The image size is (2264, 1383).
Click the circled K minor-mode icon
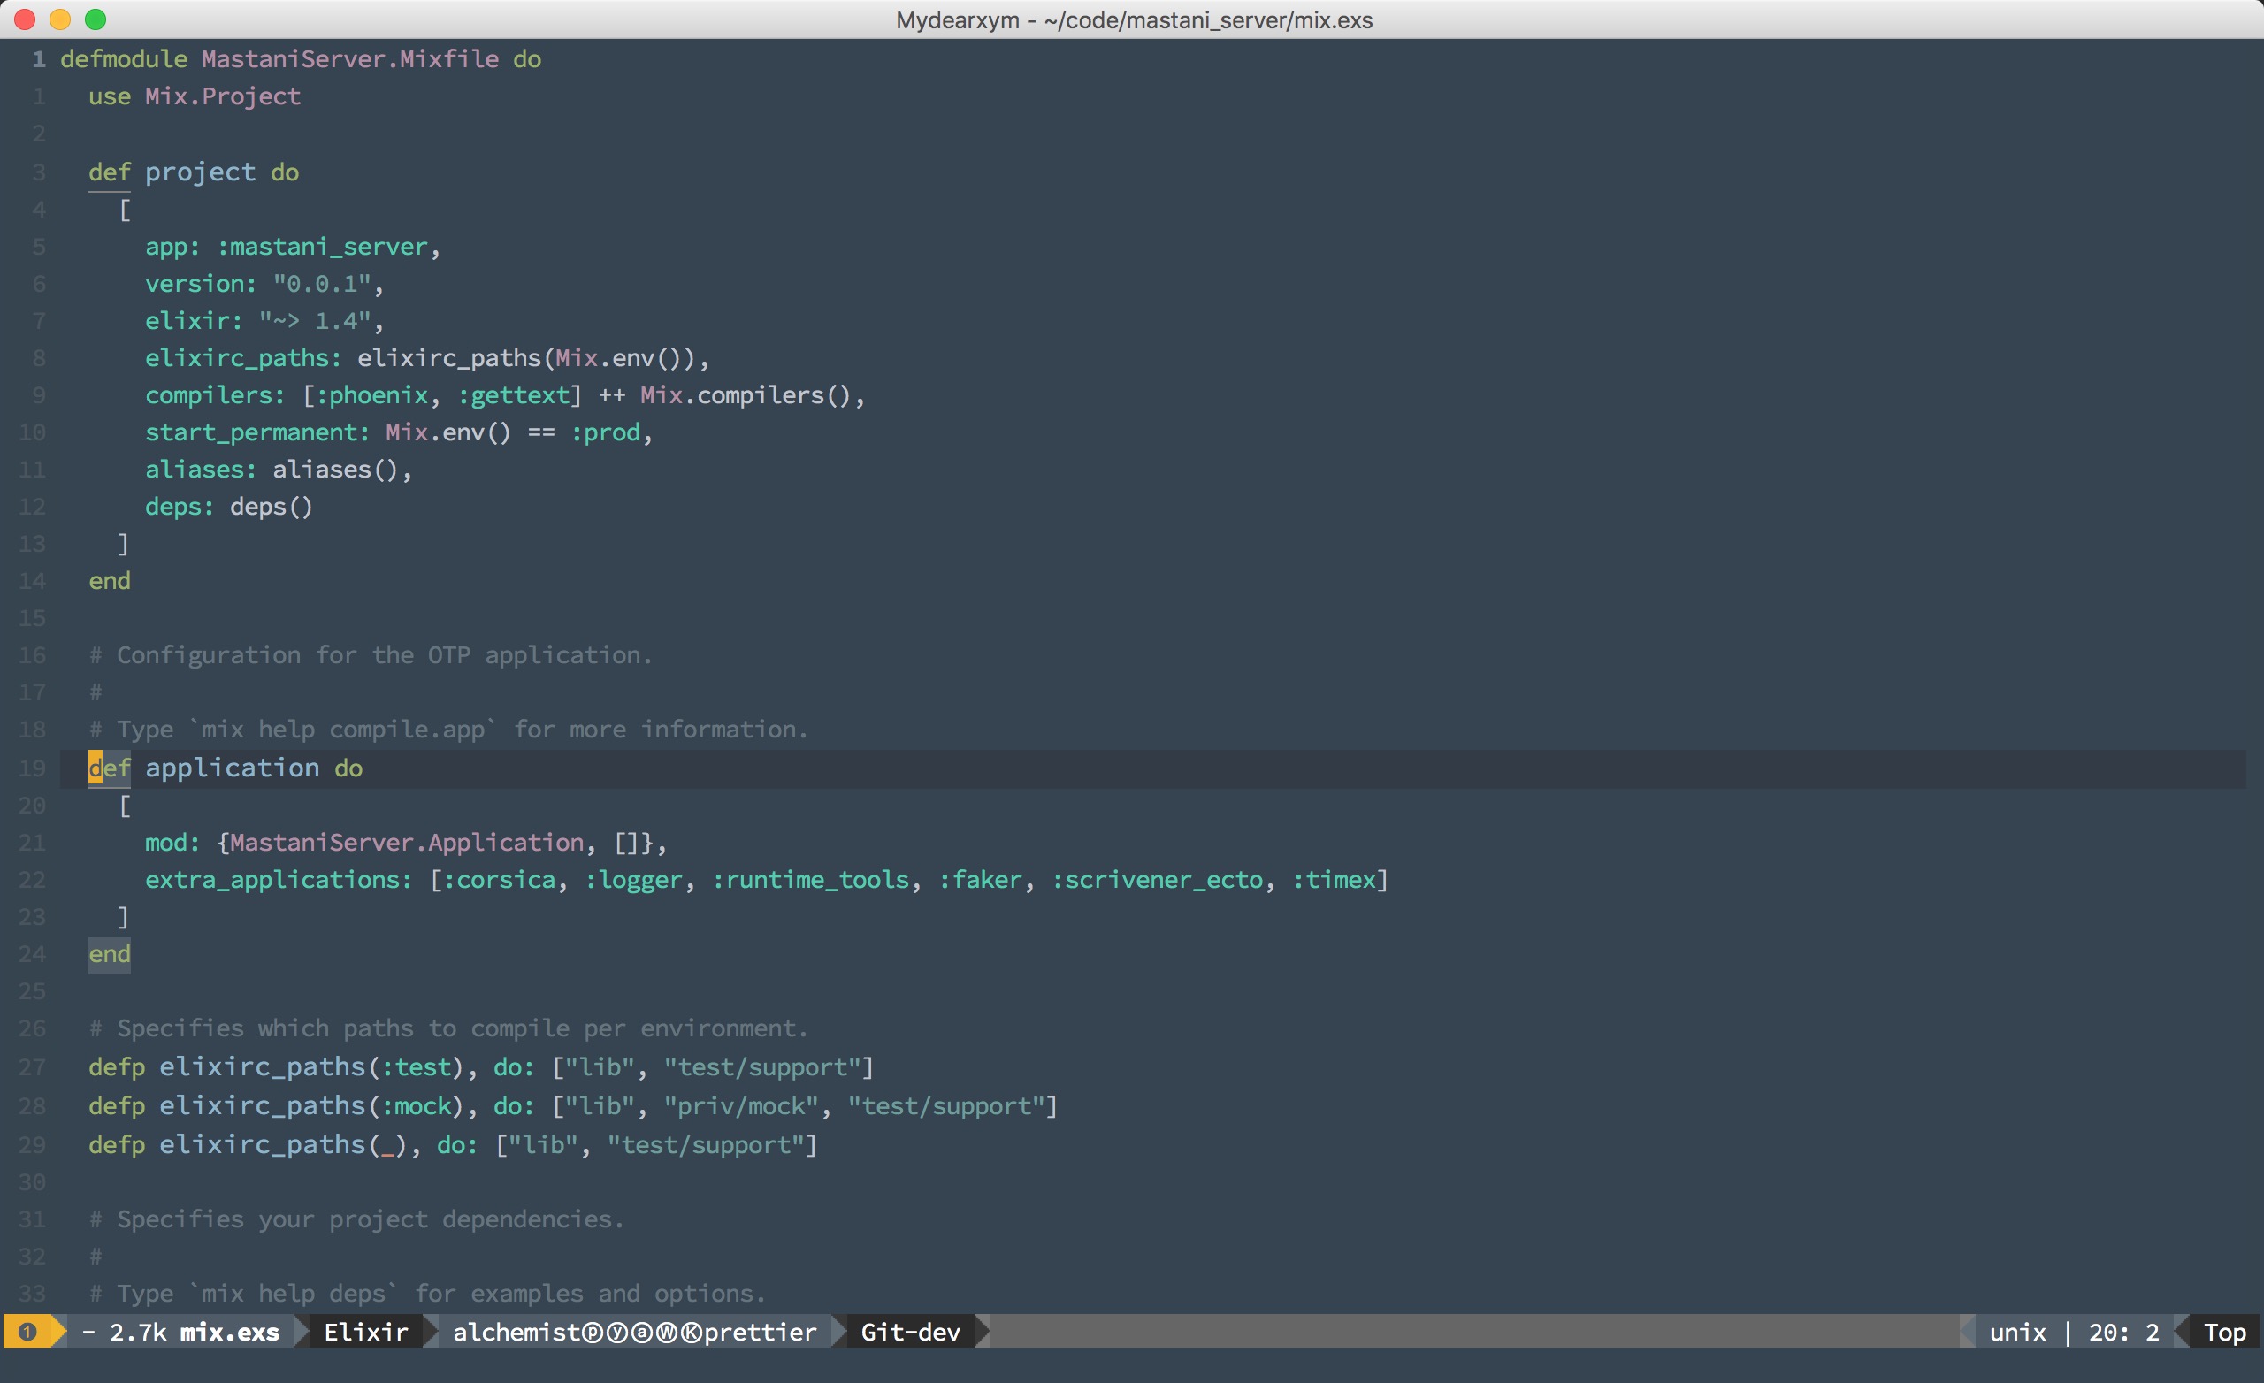(692, 1333)
